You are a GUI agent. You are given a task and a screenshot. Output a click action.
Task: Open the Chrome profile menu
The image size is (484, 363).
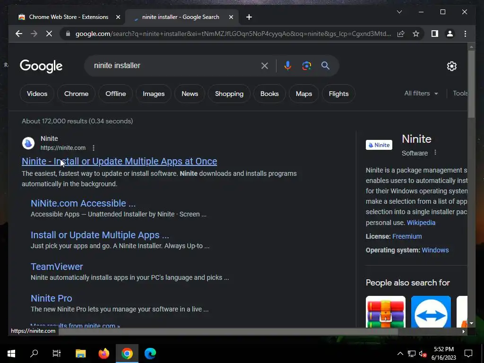[x=450, y=34]
